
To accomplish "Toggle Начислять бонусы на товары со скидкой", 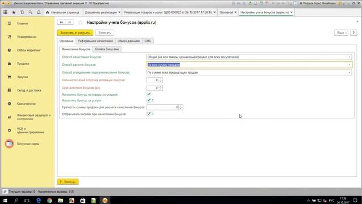I will [149, 95].
